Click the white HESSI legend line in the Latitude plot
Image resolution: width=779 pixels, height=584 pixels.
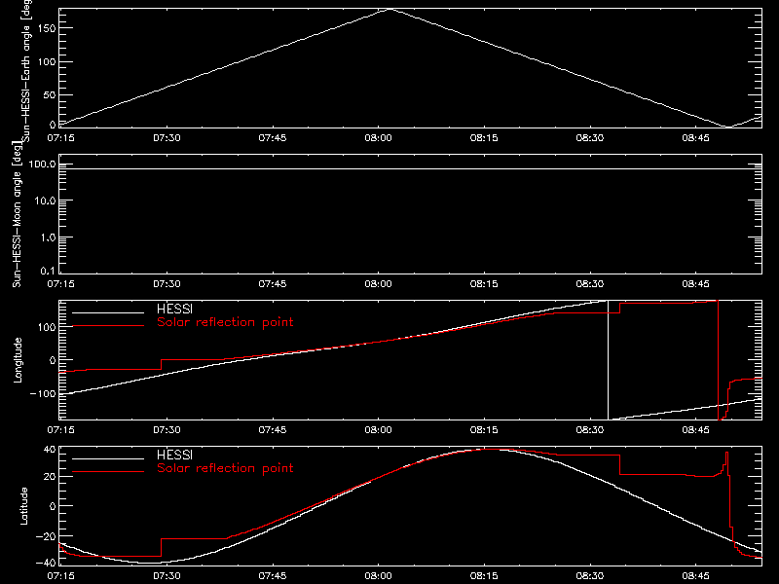pyautogui.click(x=108, y=458)
